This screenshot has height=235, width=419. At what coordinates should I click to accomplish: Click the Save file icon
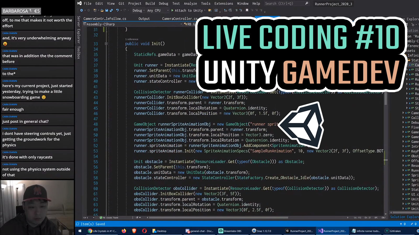(x=107, y=10)
